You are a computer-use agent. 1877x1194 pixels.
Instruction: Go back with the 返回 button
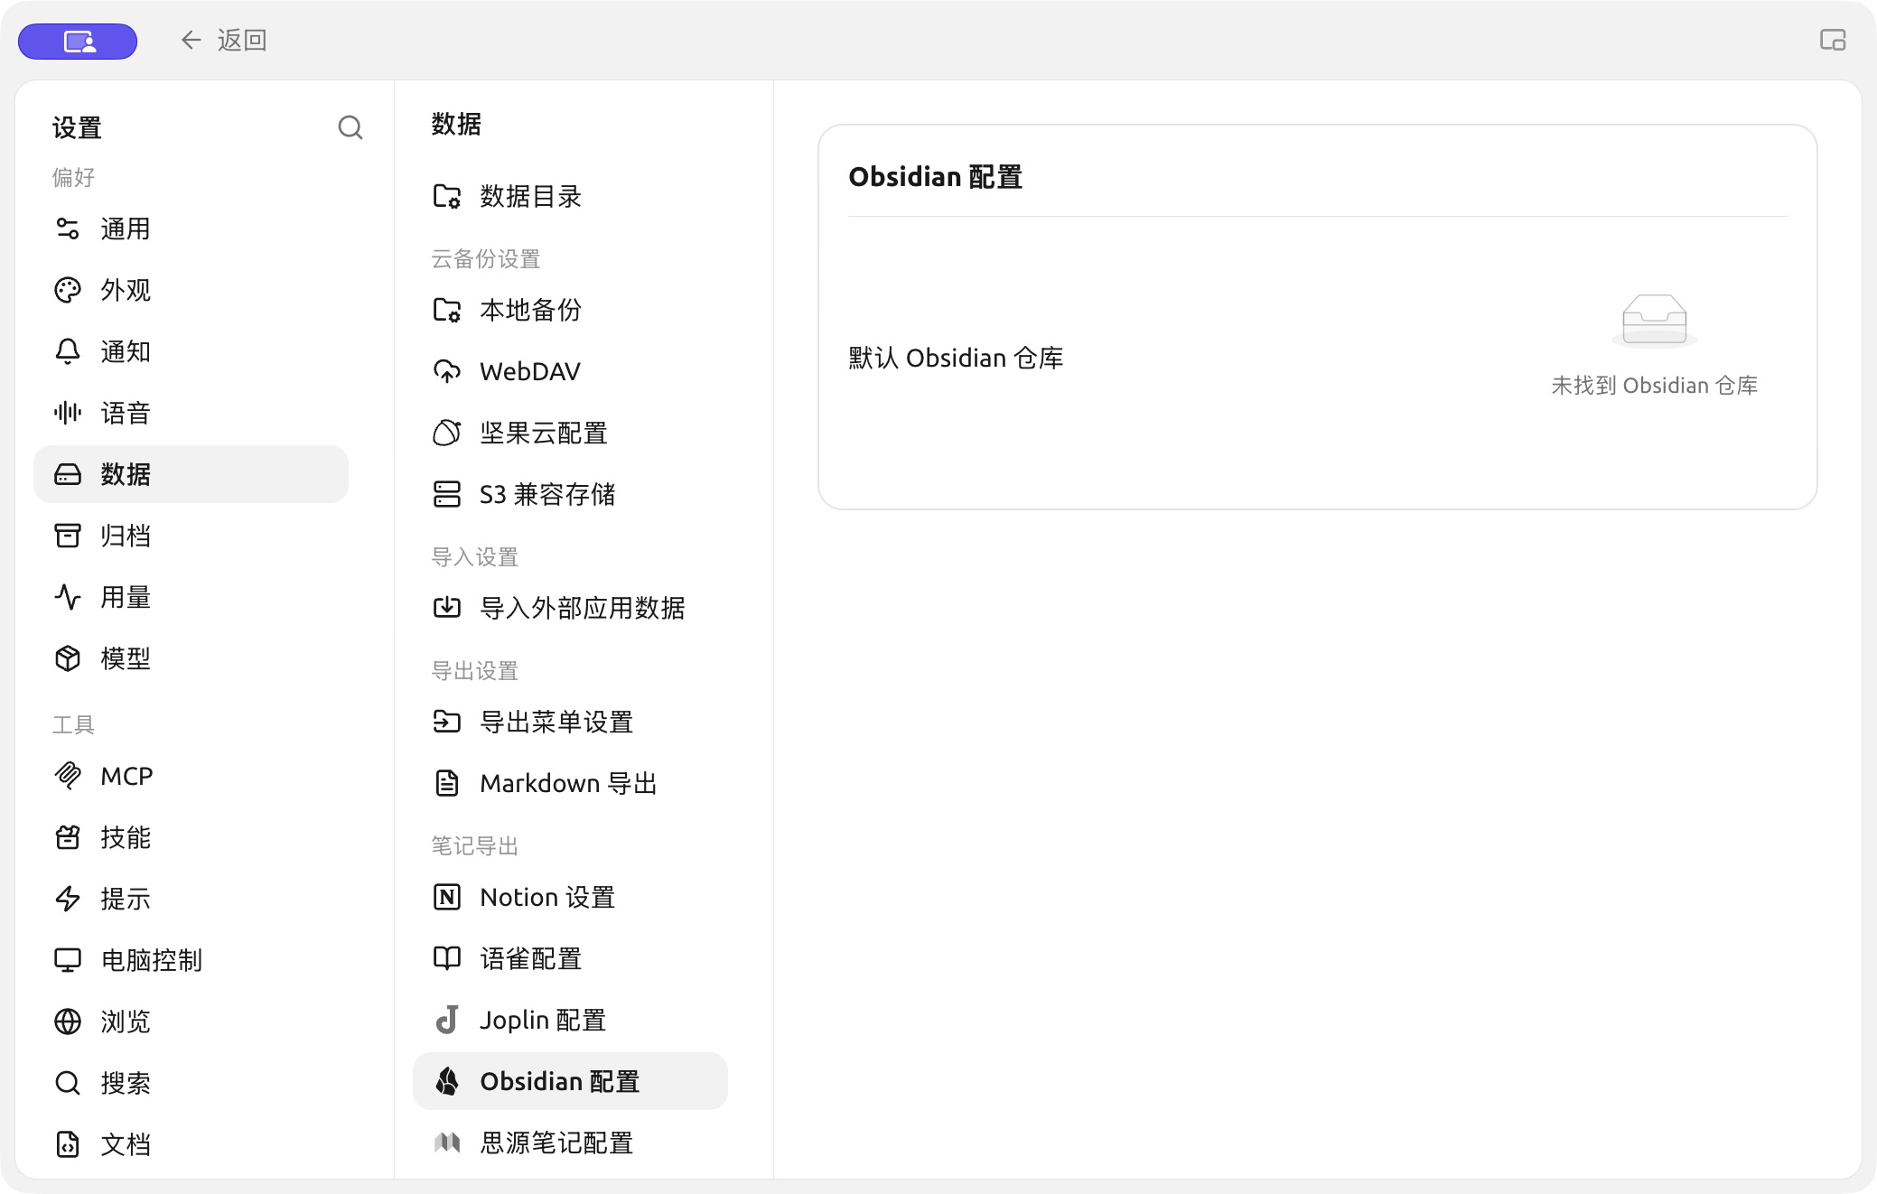pos(223,40)
